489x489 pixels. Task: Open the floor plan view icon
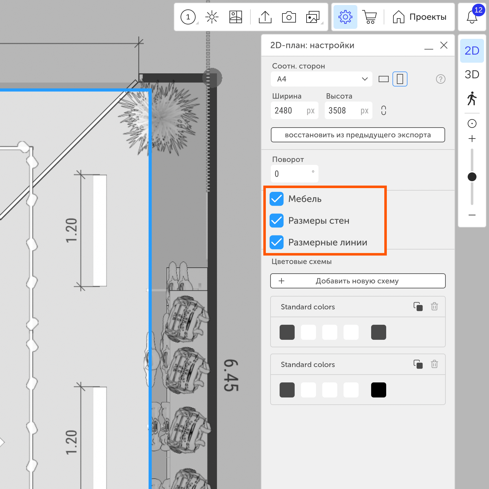pyautogui.click(x=235, y=17)
